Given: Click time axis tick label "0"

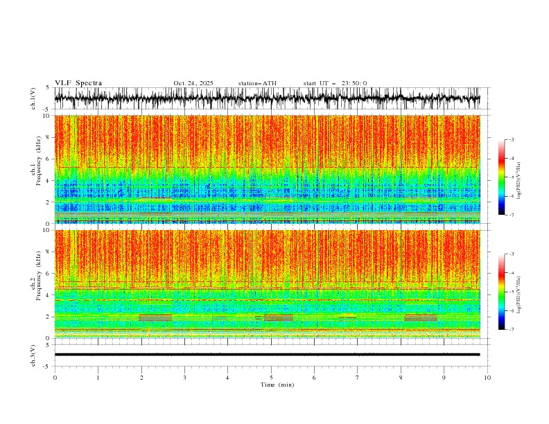Looking at the screenshot, I should click(55, 378).
